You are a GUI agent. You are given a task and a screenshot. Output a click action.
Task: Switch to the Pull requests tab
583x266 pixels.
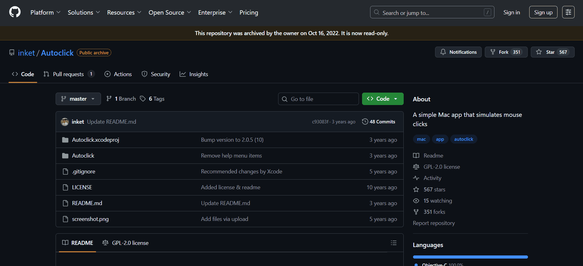click(x=68, y=74)
